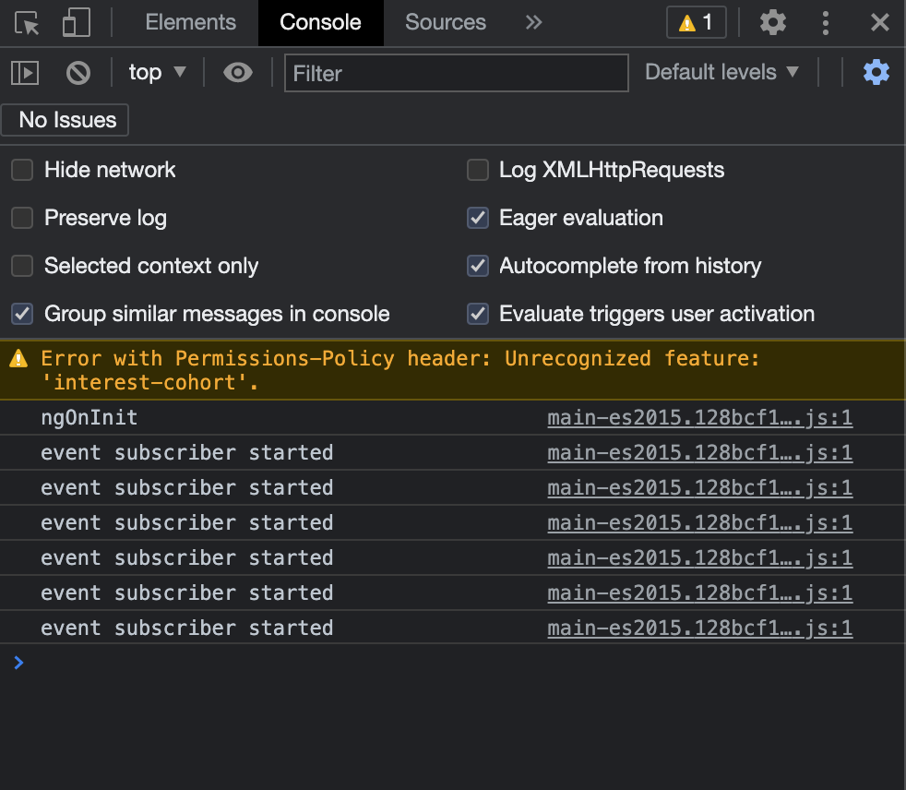Open the three-dot customize menu

point(825,23)
